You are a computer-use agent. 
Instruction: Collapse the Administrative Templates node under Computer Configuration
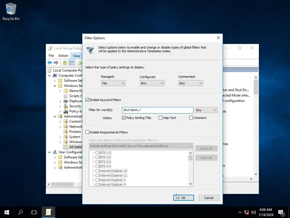coord(55,117)
